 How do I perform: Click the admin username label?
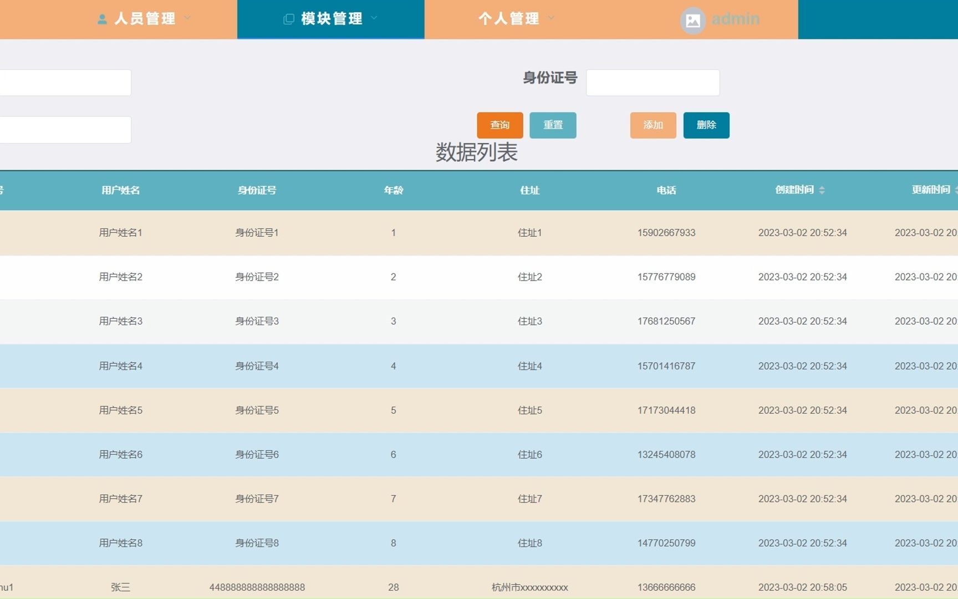[735, 19]
